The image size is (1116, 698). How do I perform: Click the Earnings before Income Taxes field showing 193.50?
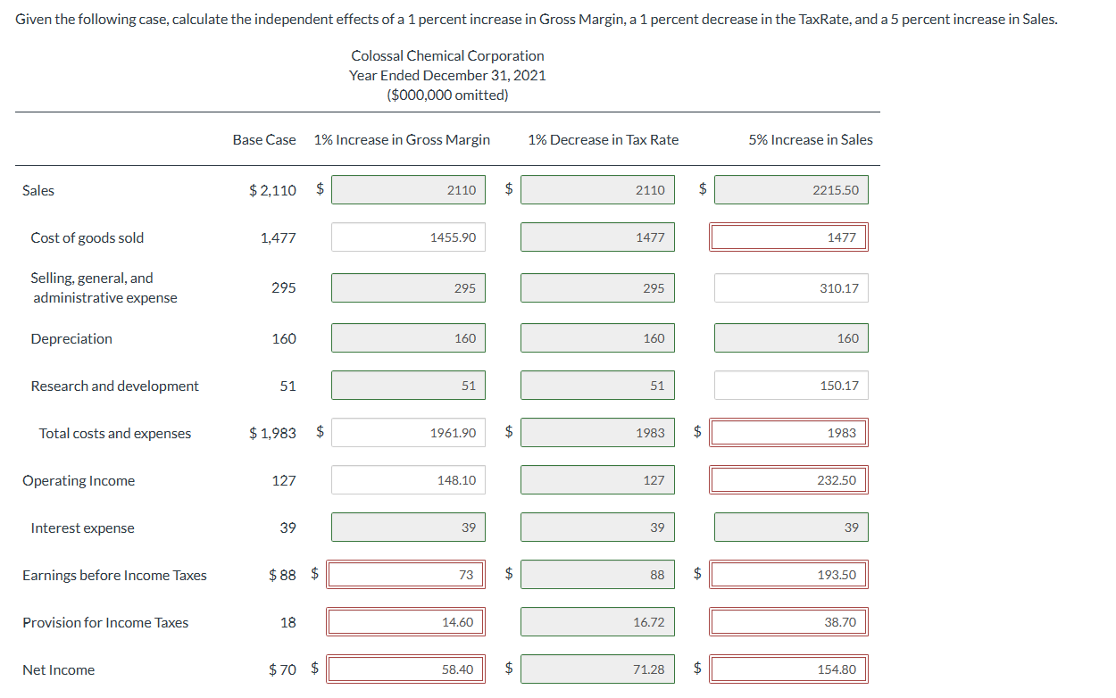click(x=789, y=574)
